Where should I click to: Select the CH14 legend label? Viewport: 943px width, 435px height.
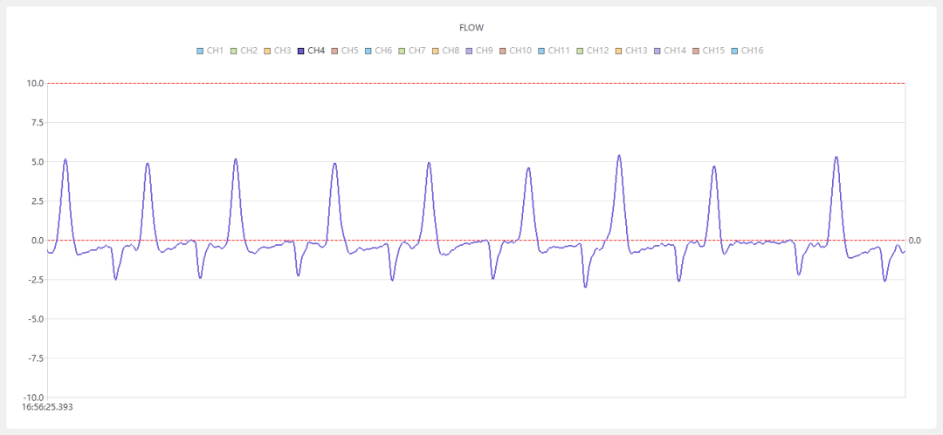click(674, 51)
